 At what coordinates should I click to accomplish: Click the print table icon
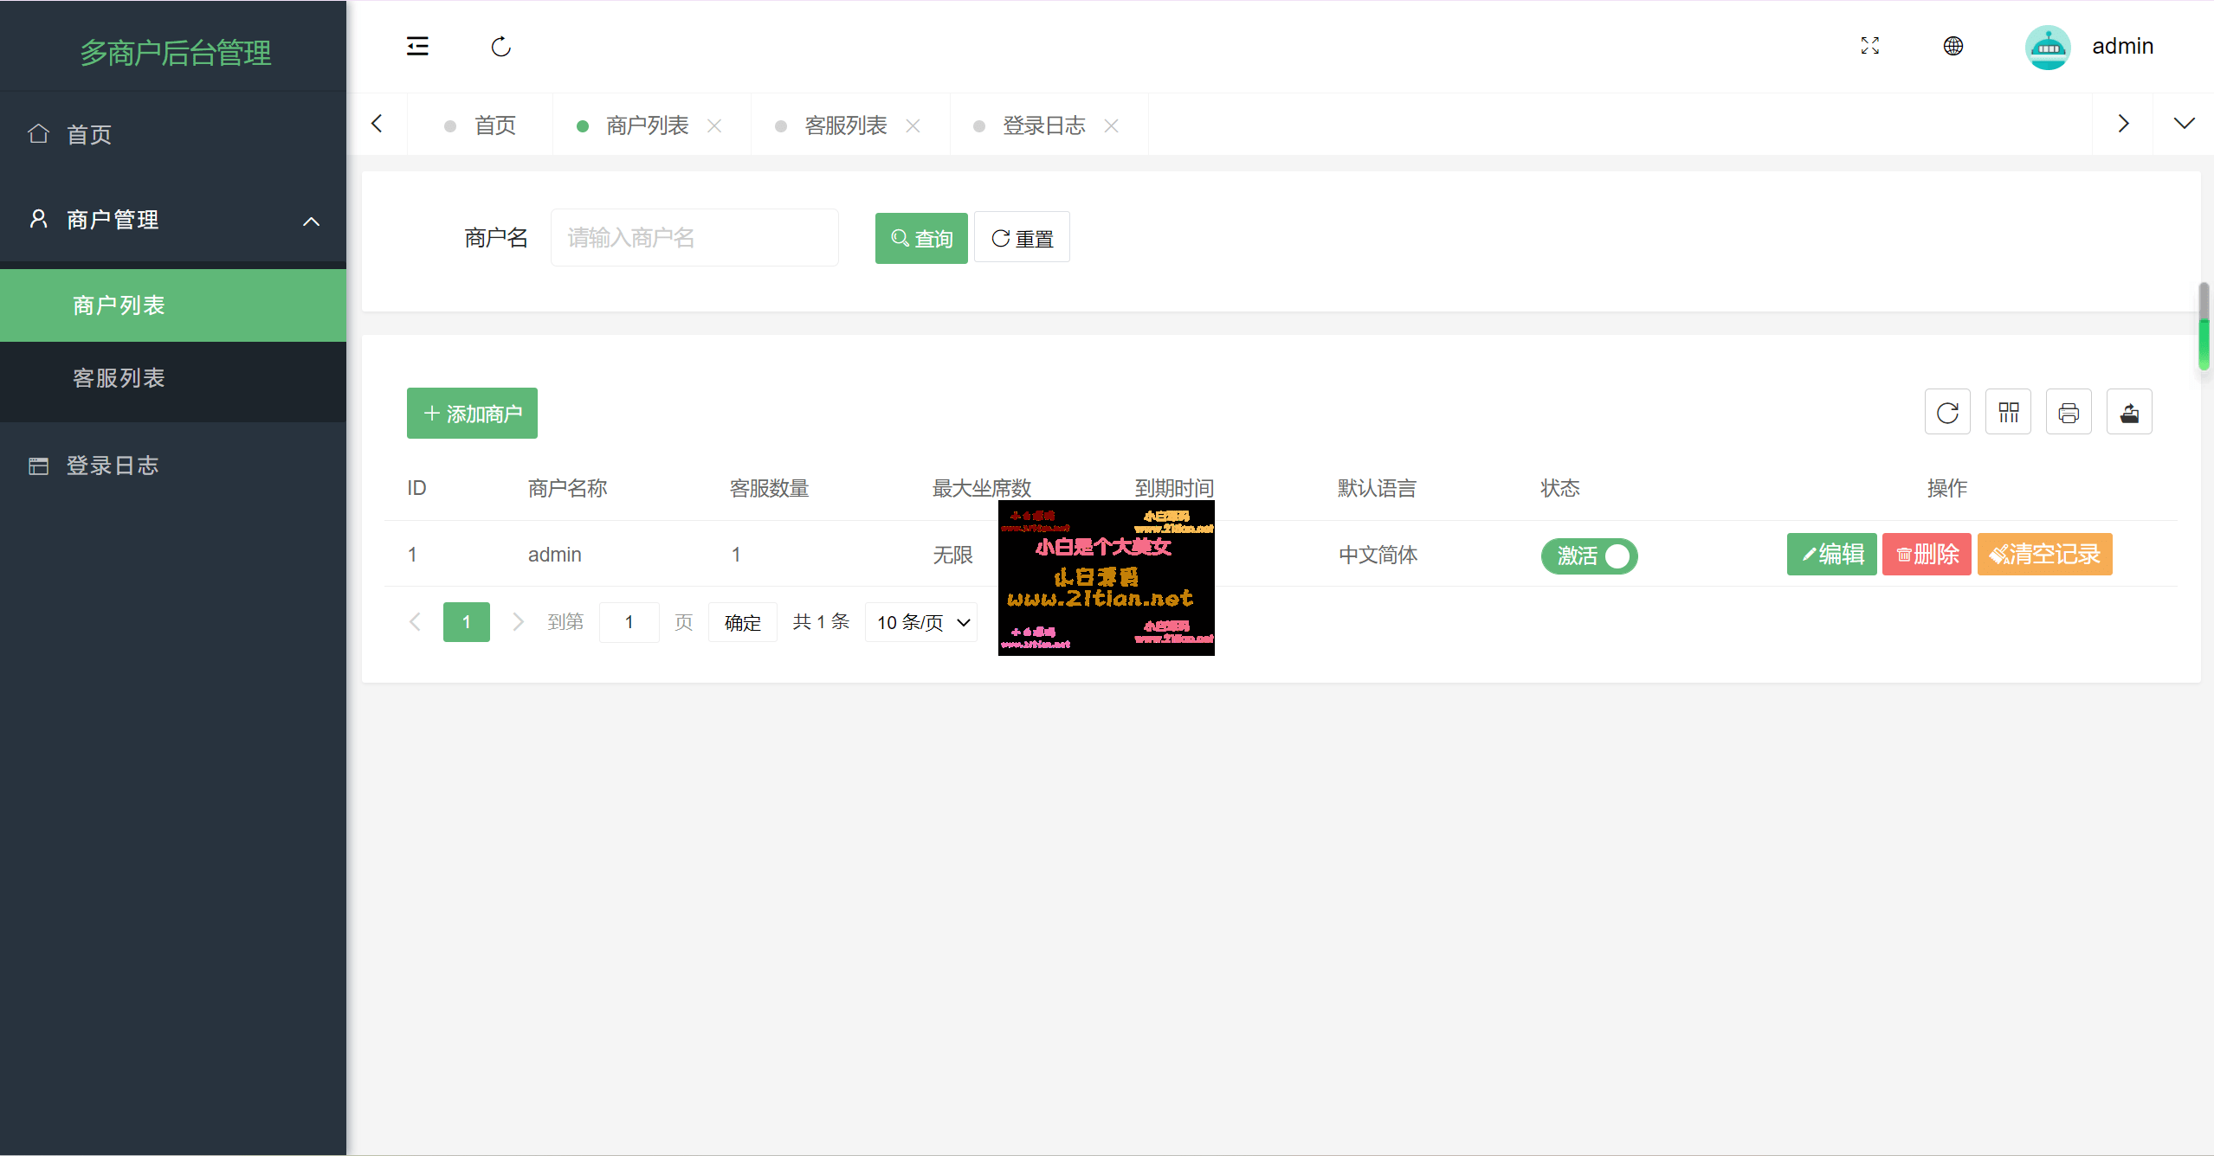[2069, 413]
